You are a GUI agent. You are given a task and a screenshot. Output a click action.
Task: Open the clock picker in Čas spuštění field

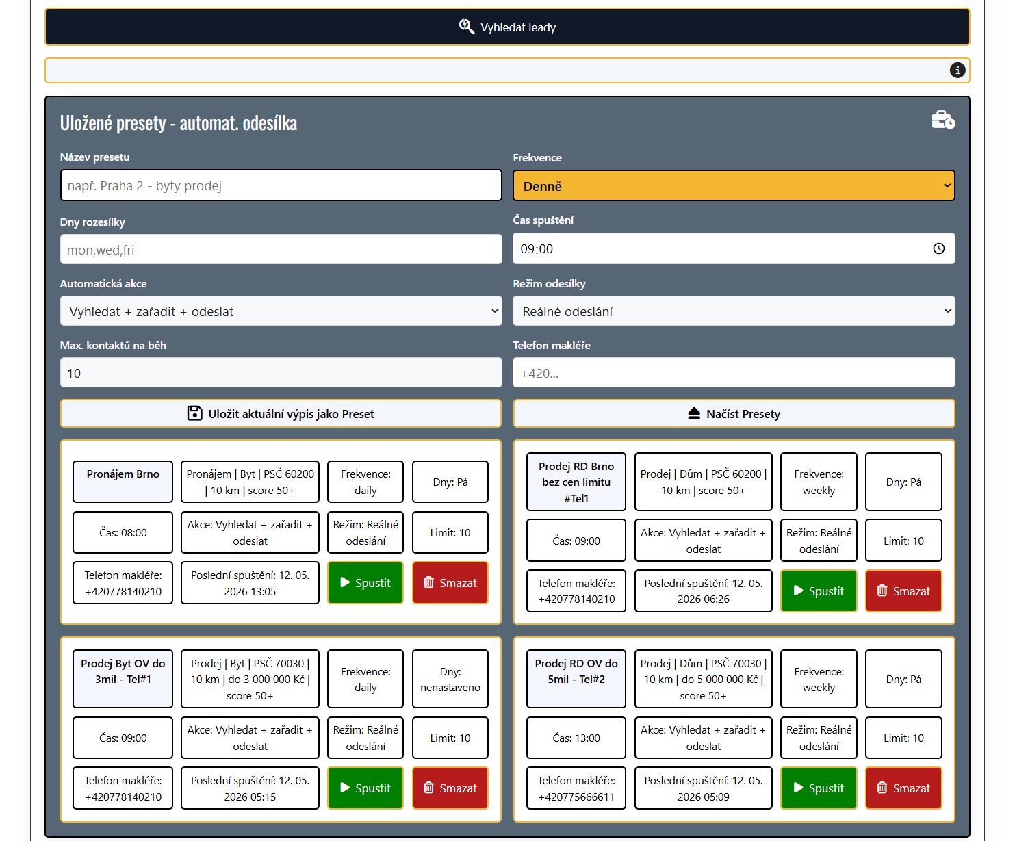[x=939, y=248]
